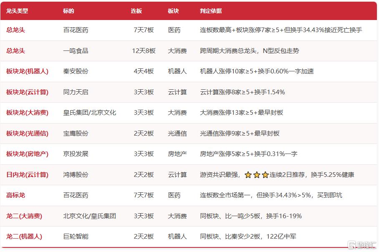
Task: Click the middle star icon in 鸿博股份 row
Action: (257, 175)
